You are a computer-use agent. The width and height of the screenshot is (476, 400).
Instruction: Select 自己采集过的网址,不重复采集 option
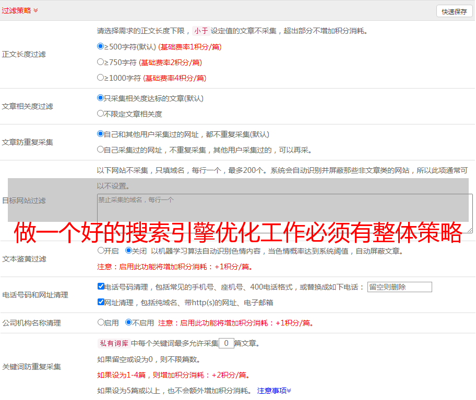point(101,149)
